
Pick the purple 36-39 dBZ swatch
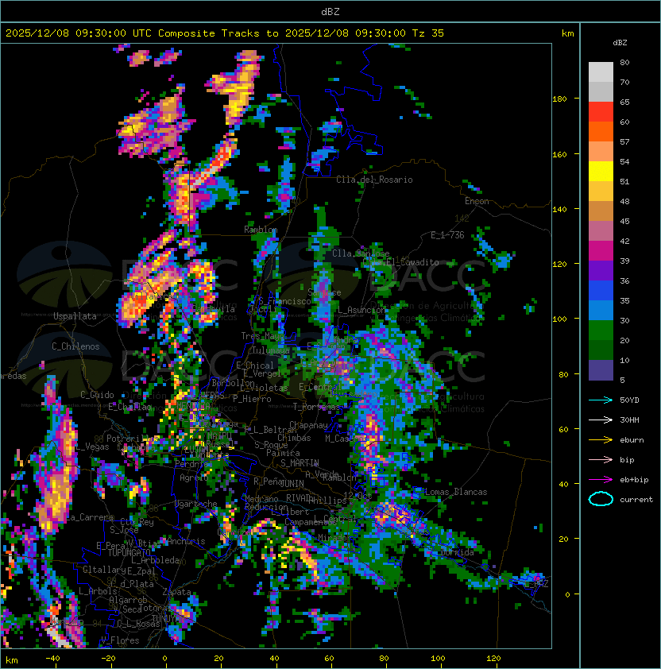[601, 270]
